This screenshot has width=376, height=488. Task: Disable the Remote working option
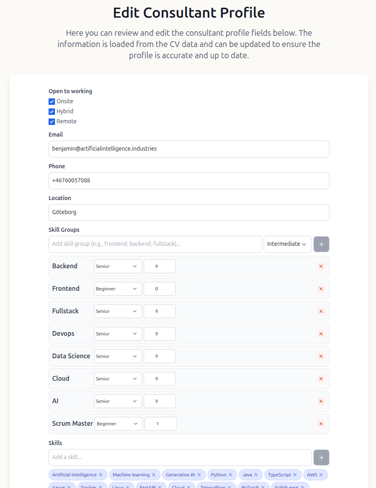tap(51, 121)
